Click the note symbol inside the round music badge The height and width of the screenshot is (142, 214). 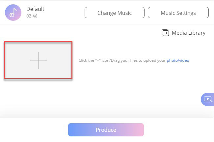click(13, 13)
